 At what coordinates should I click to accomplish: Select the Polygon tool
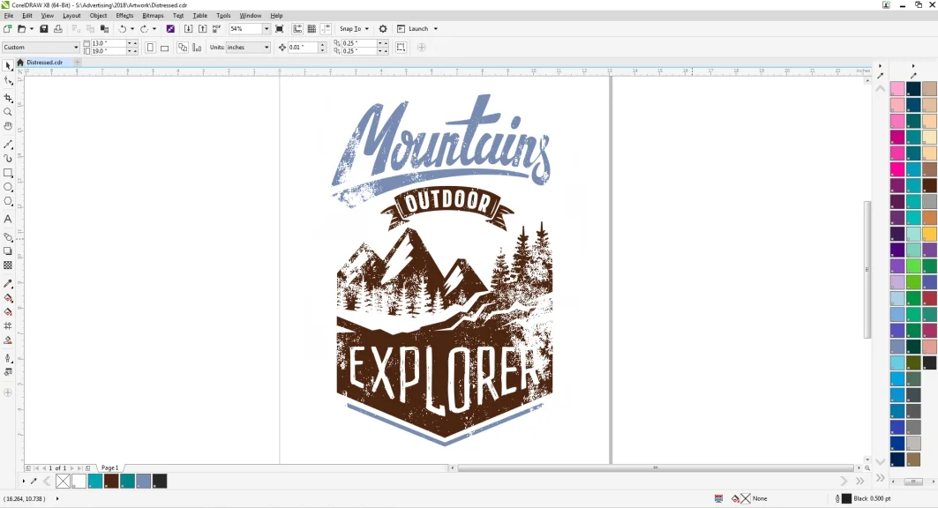(8, 201)
